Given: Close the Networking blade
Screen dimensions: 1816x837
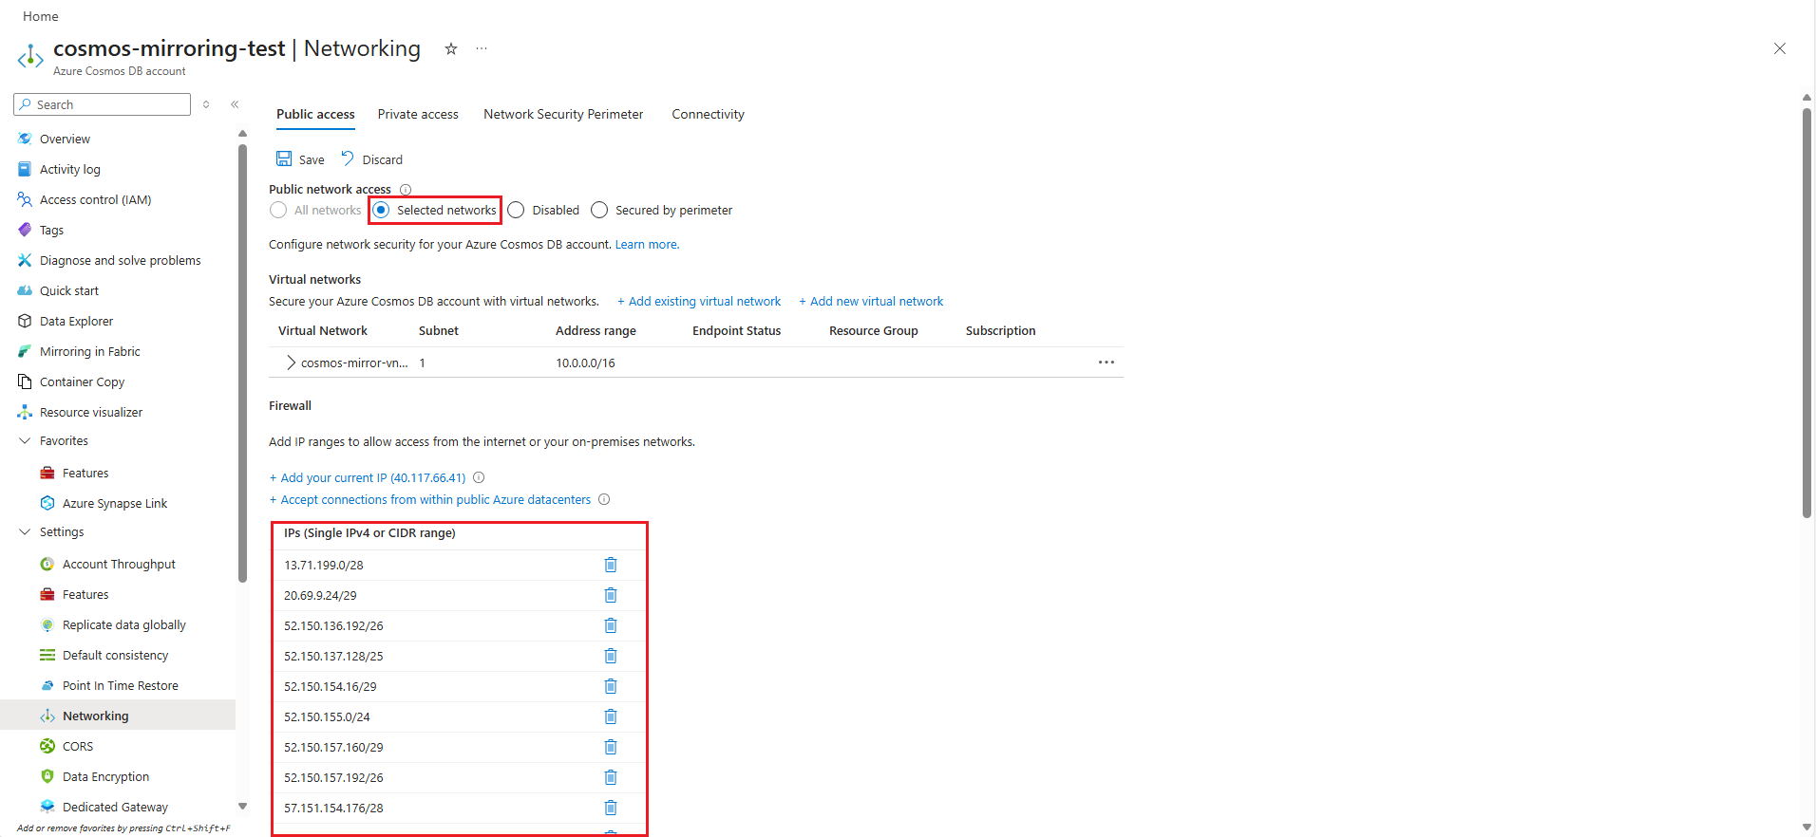Looking at the screenshot, I should click(1780, 48).
